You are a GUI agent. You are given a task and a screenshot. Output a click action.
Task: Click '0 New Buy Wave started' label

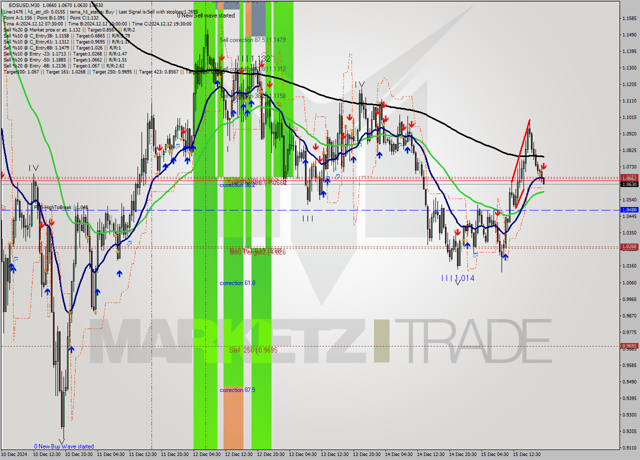(64, 446)
